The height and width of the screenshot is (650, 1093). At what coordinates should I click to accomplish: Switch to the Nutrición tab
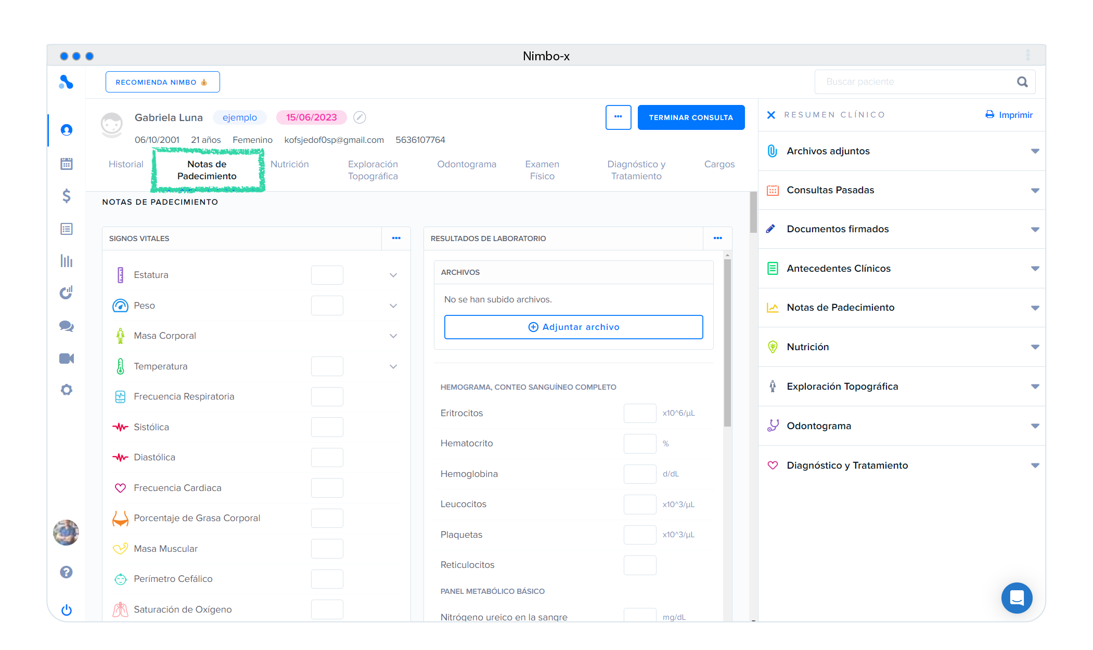pyautogui.click(x=289, y=164)
